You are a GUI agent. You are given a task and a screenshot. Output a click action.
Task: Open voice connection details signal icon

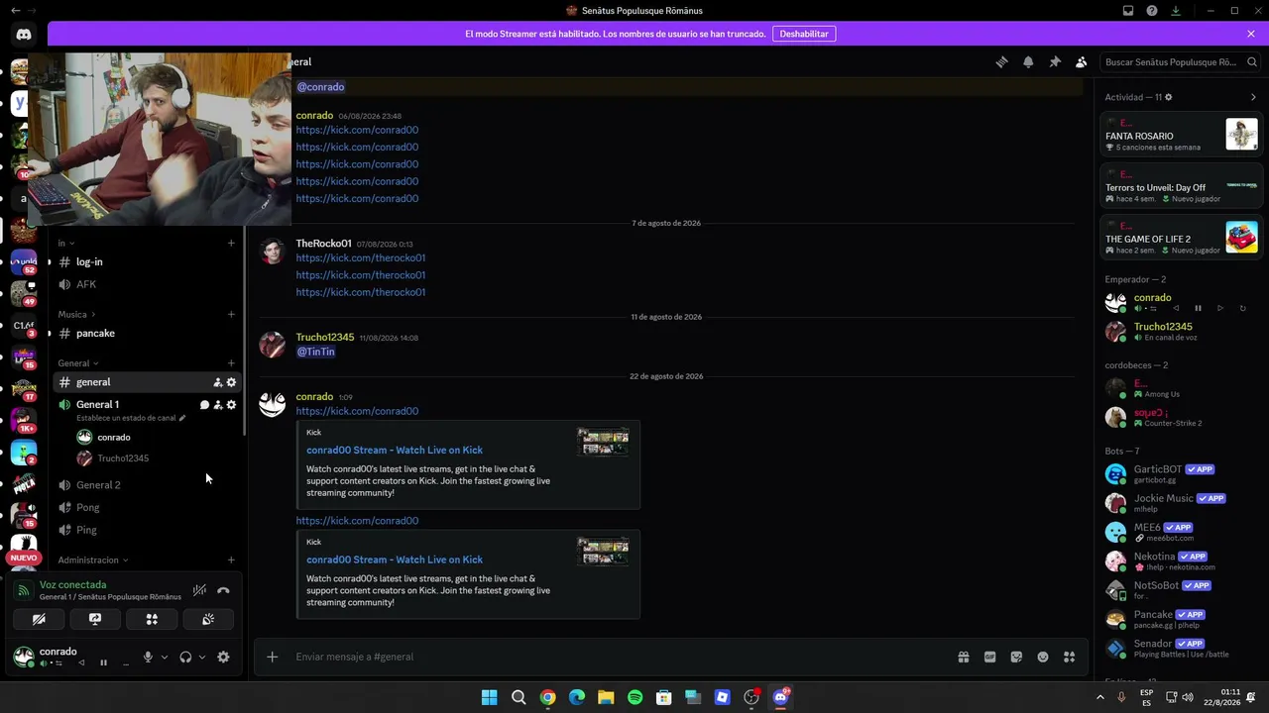(24, 590)
